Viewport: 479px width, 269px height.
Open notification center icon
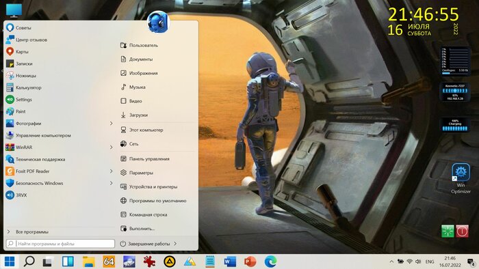471,262
